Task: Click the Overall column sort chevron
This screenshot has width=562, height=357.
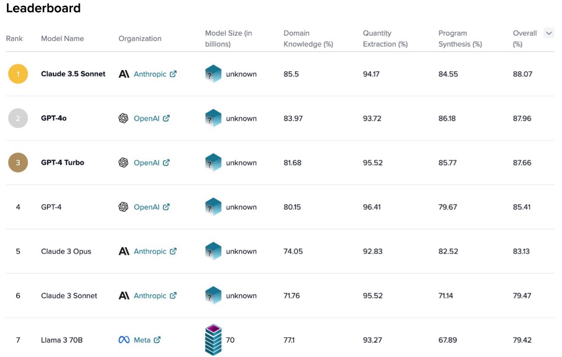Action: coord(549,33)
